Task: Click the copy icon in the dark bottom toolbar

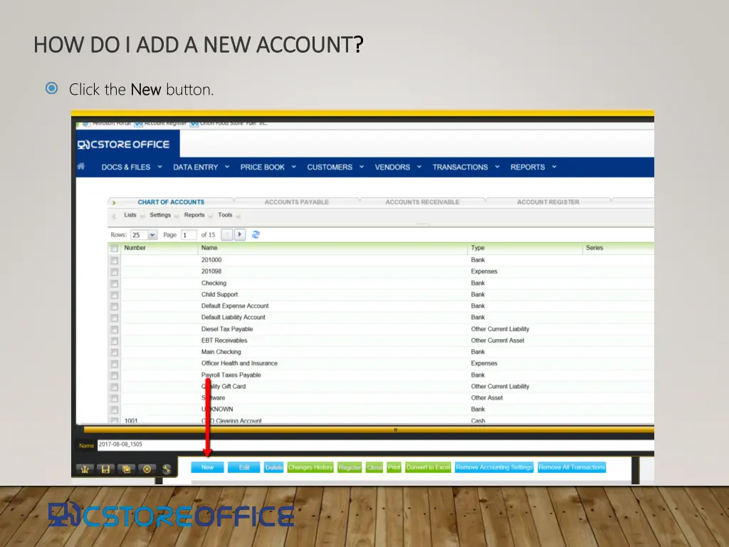Action: (126, 469)
